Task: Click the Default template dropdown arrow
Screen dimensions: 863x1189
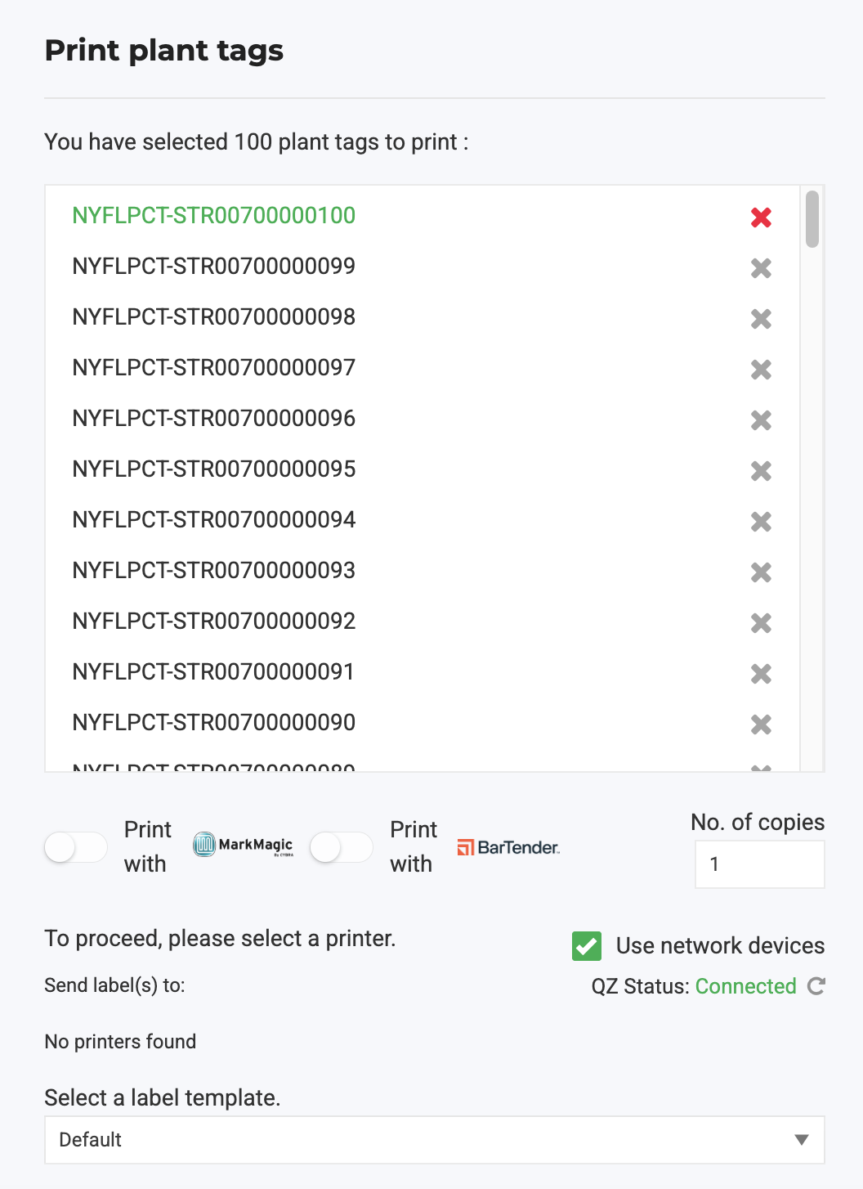Action: [802, 1140]
